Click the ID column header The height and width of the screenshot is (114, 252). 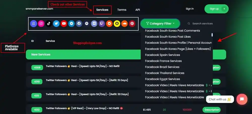[33, 41]
